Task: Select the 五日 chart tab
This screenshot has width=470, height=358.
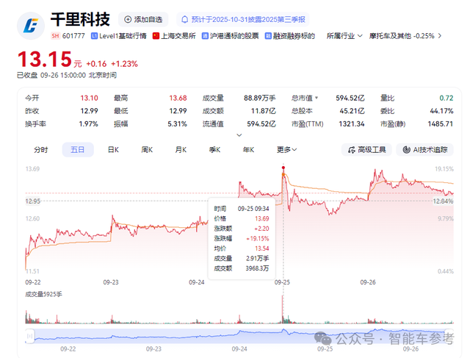Action: point(78,150)
